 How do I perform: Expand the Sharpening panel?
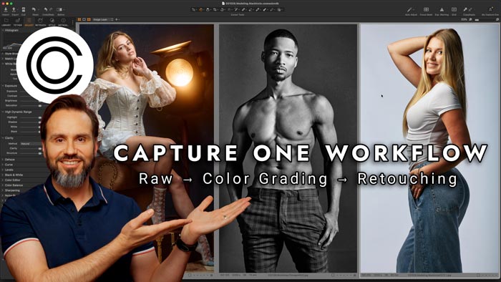click(x=3, y=190)
